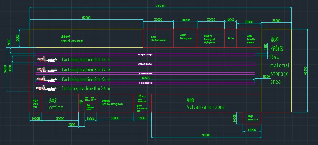Click the 'Air compressor' room label
318x145 pixels.
pos(142,109)
